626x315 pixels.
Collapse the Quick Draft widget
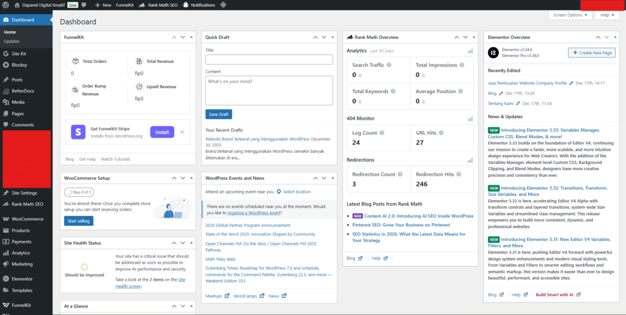pos(333,37)
